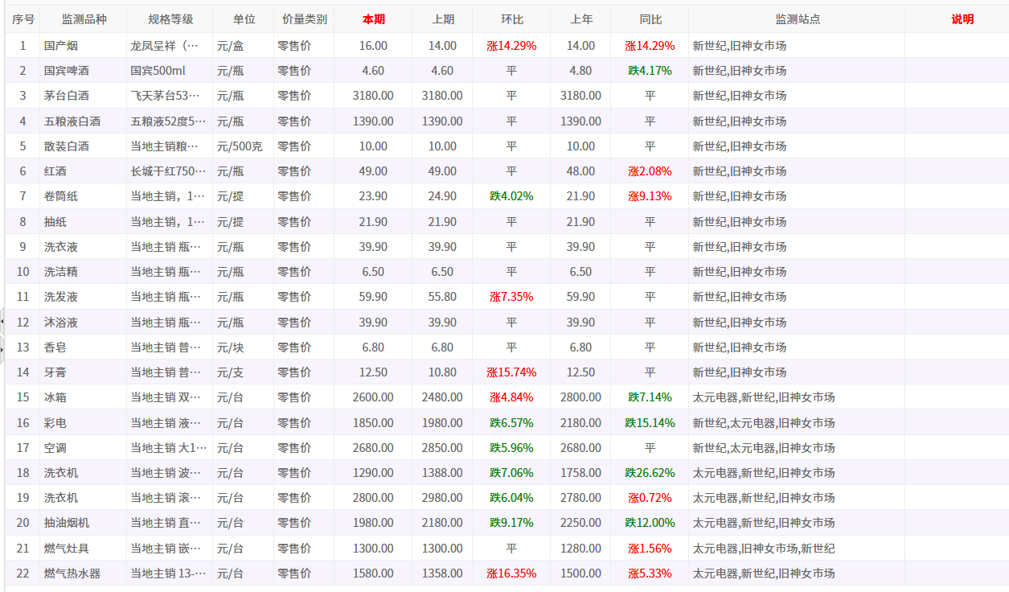The width and height of the screenshot is (1009, 592).
Task: Select the 散装白酒 item cell
Action: click(84, 146)
